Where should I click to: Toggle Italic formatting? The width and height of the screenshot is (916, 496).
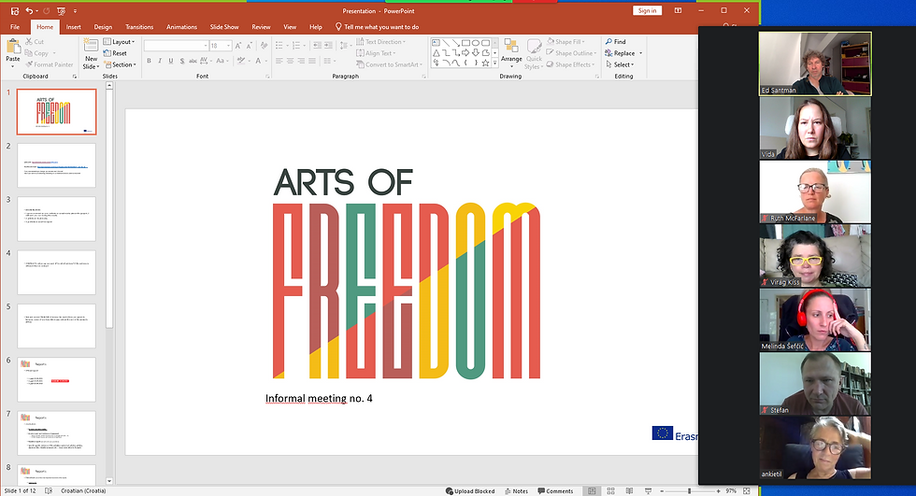160,61
